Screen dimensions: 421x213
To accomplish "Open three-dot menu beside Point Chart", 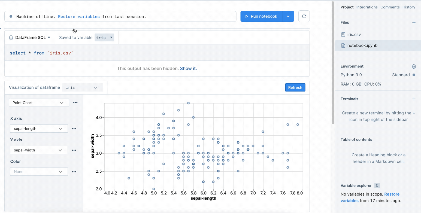I will tap(75, 103).
